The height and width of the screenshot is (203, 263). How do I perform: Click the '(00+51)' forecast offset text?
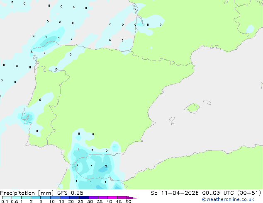[x=249, y=193]
